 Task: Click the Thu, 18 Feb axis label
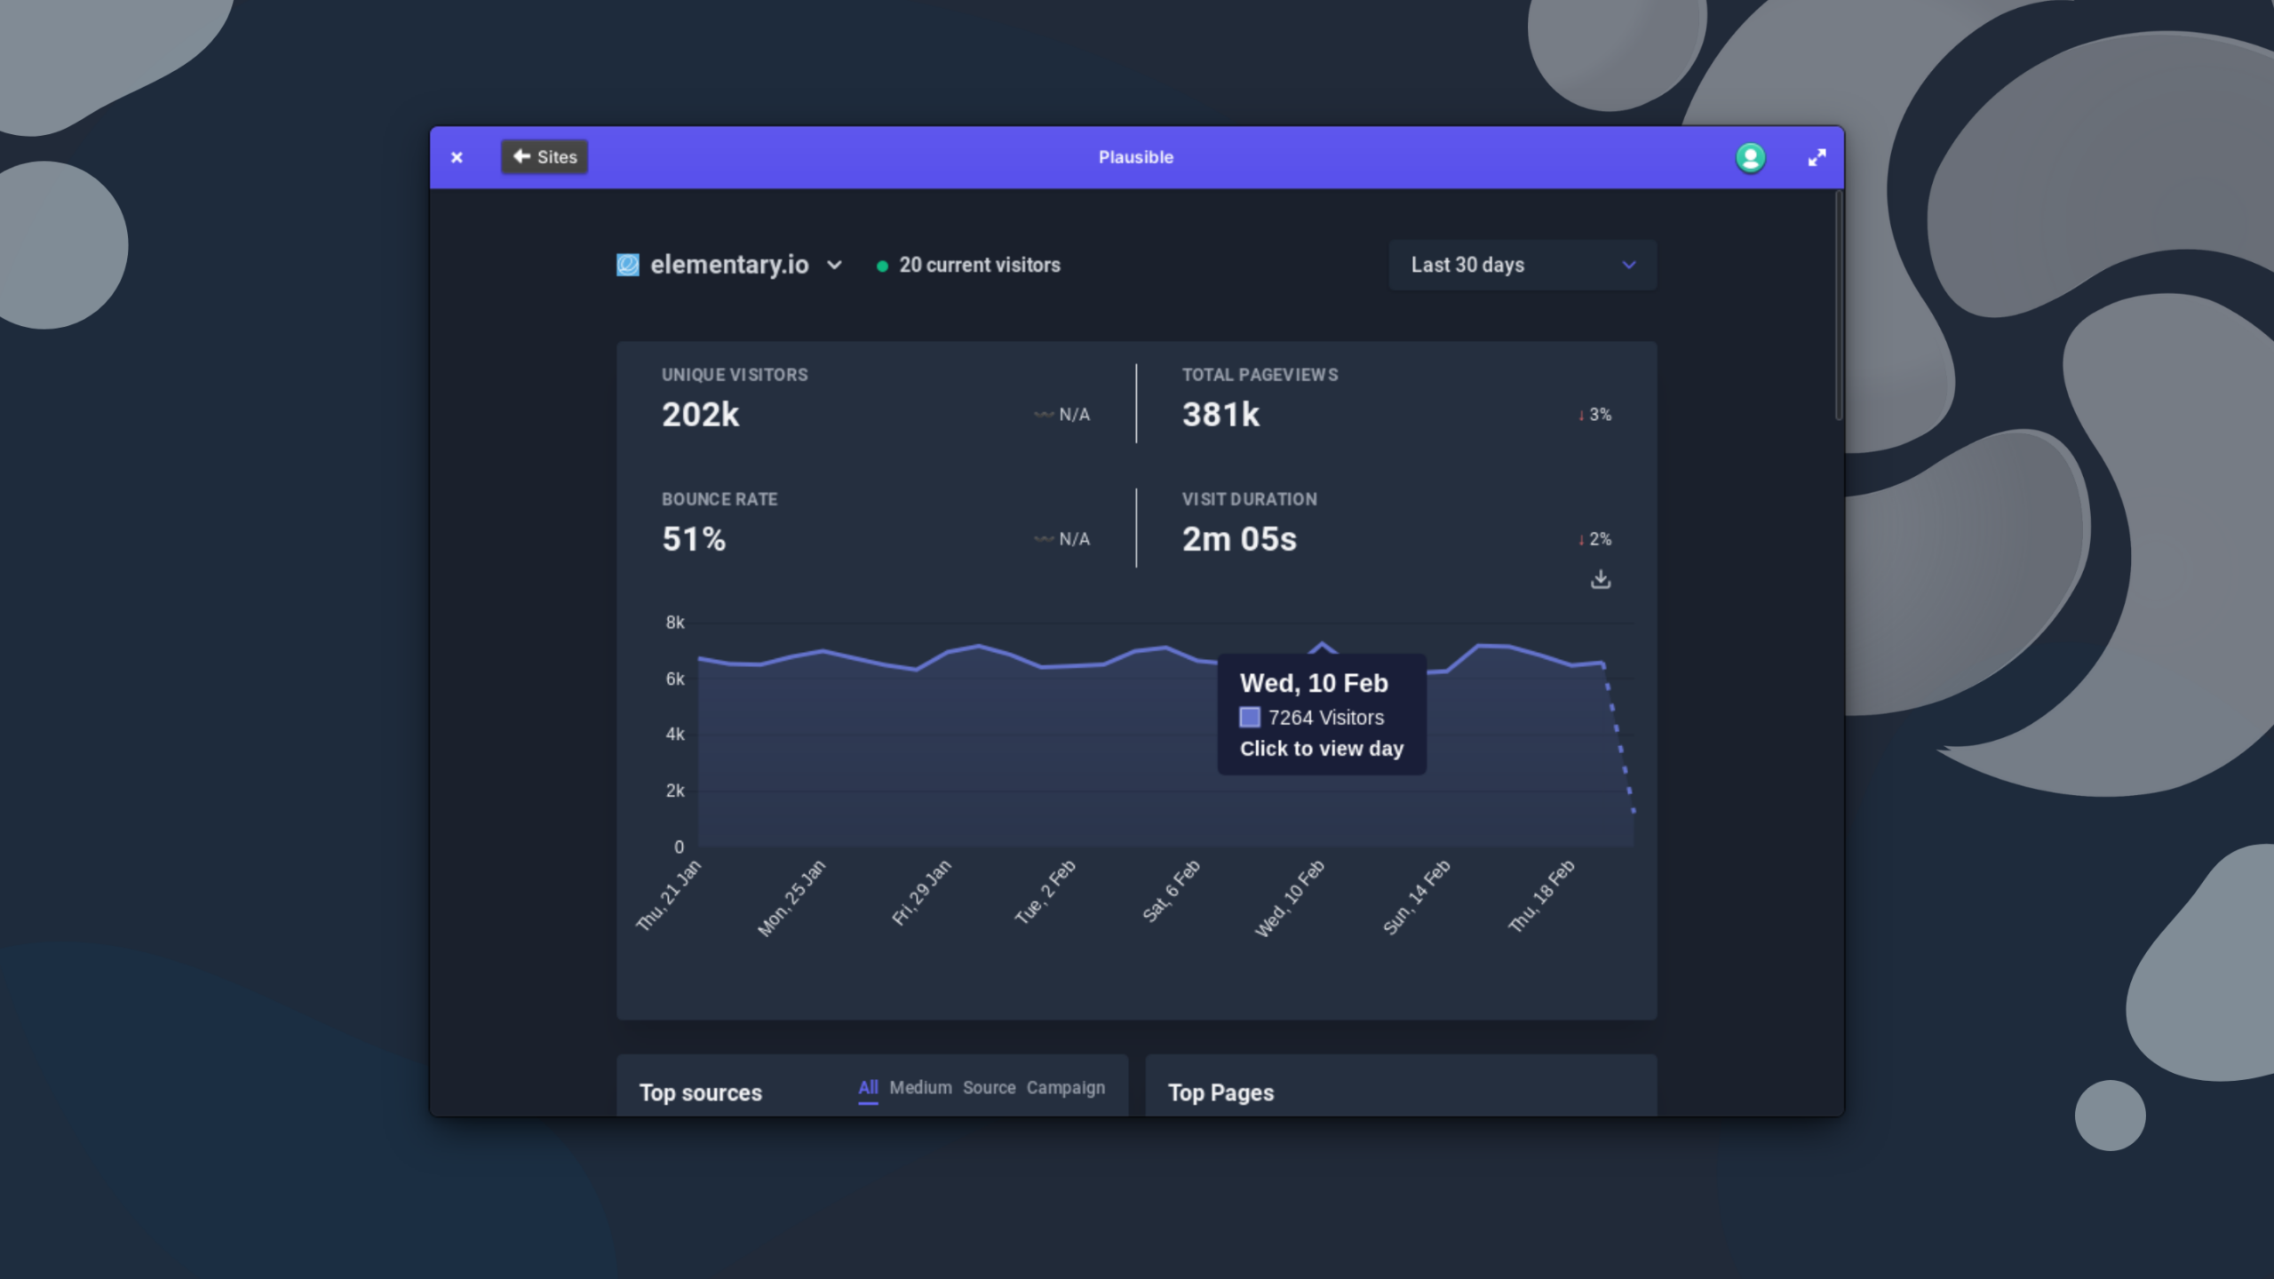tap(1542, 895)
